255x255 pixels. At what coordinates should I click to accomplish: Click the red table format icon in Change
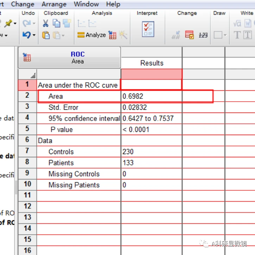[189, 35]
